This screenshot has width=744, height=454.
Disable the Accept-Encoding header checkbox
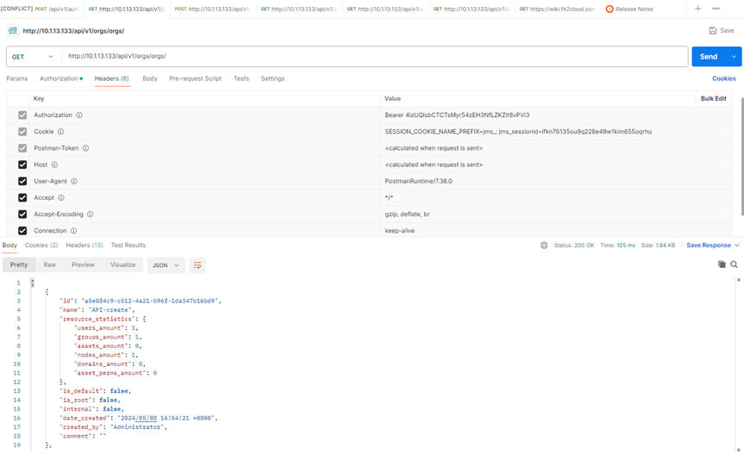click(22, 215)
